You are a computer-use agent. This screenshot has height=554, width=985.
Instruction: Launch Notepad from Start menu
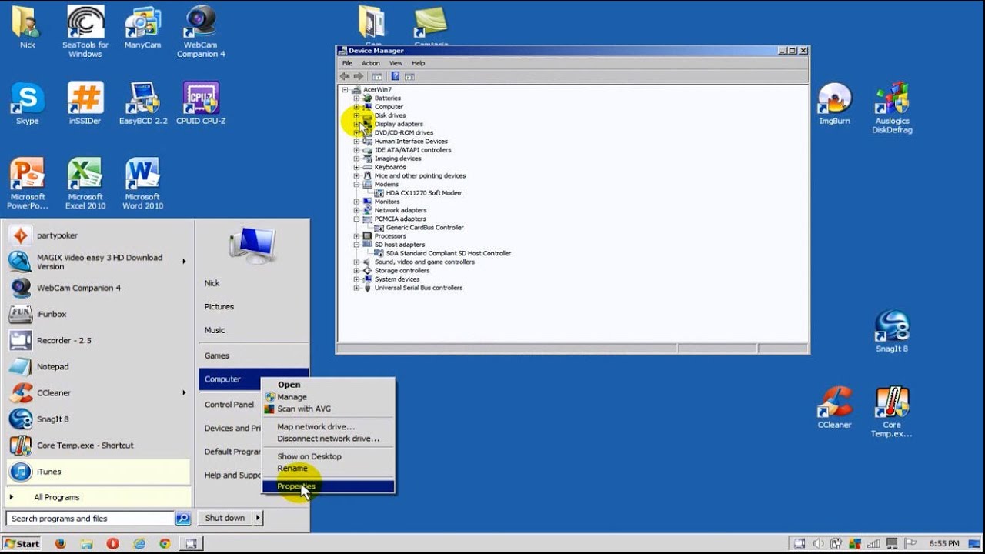[98, 366]
